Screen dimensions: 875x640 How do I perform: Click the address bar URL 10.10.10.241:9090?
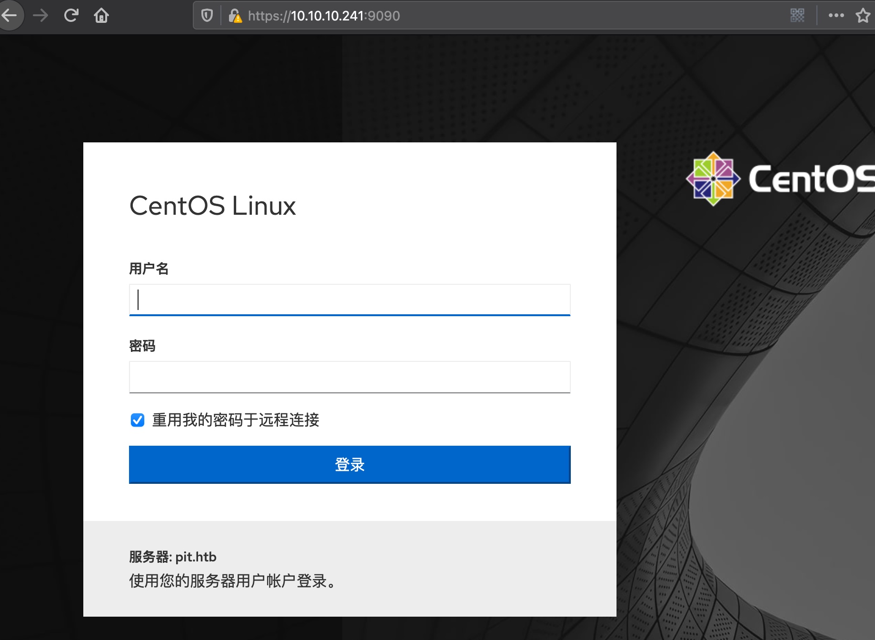(324, 16)
